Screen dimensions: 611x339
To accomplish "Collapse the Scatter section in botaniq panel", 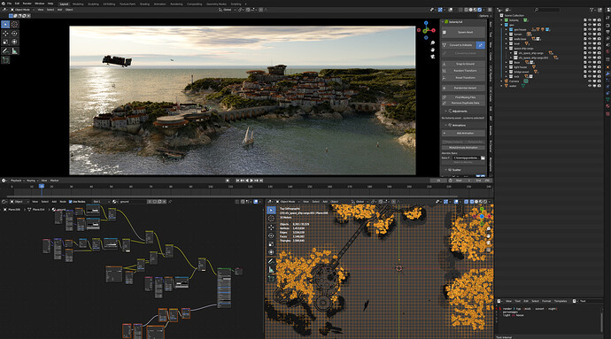I will click(445, 170).
